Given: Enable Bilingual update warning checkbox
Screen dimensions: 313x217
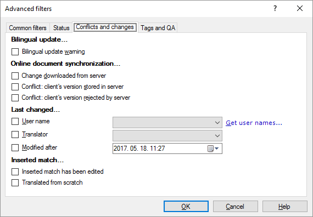Looking at the screenshot, I should click(15, 52).
